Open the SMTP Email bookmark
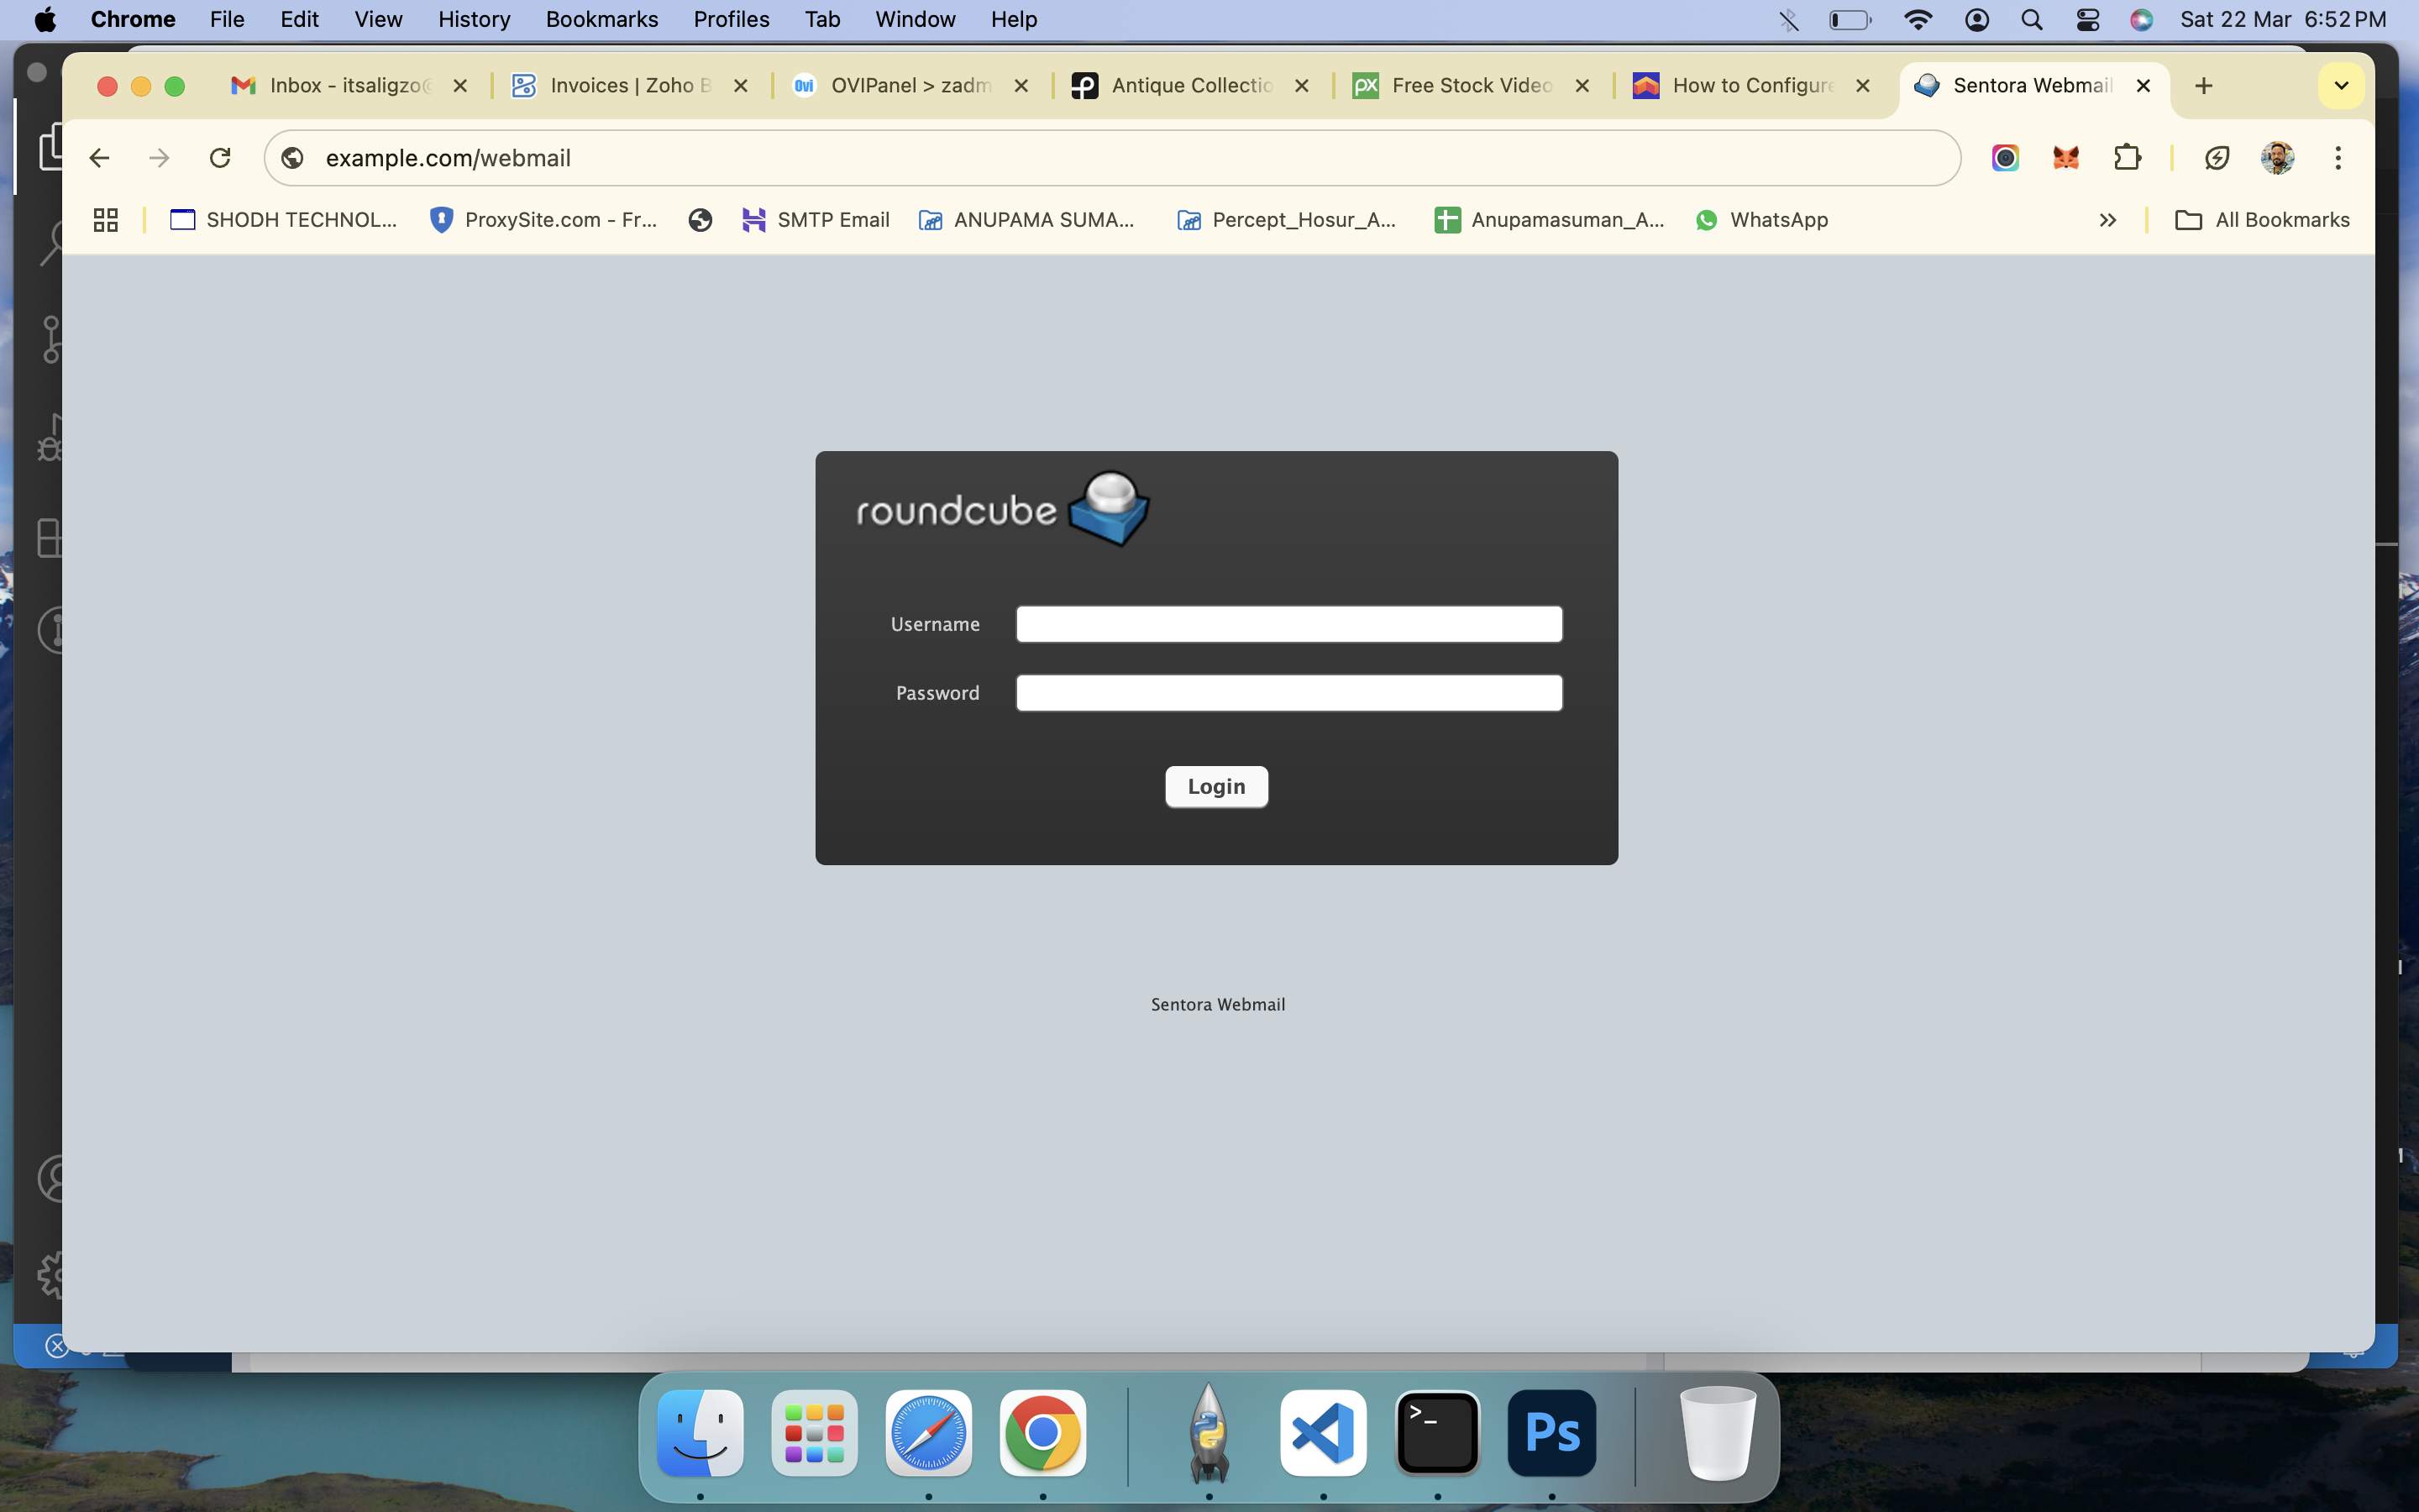Screen dimensions: 2419x1512 816,220
